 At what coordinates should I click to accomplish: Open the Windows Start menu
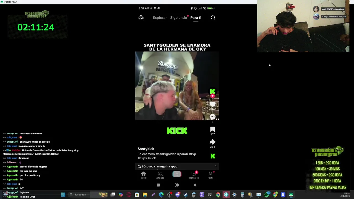tap(63, 195)
